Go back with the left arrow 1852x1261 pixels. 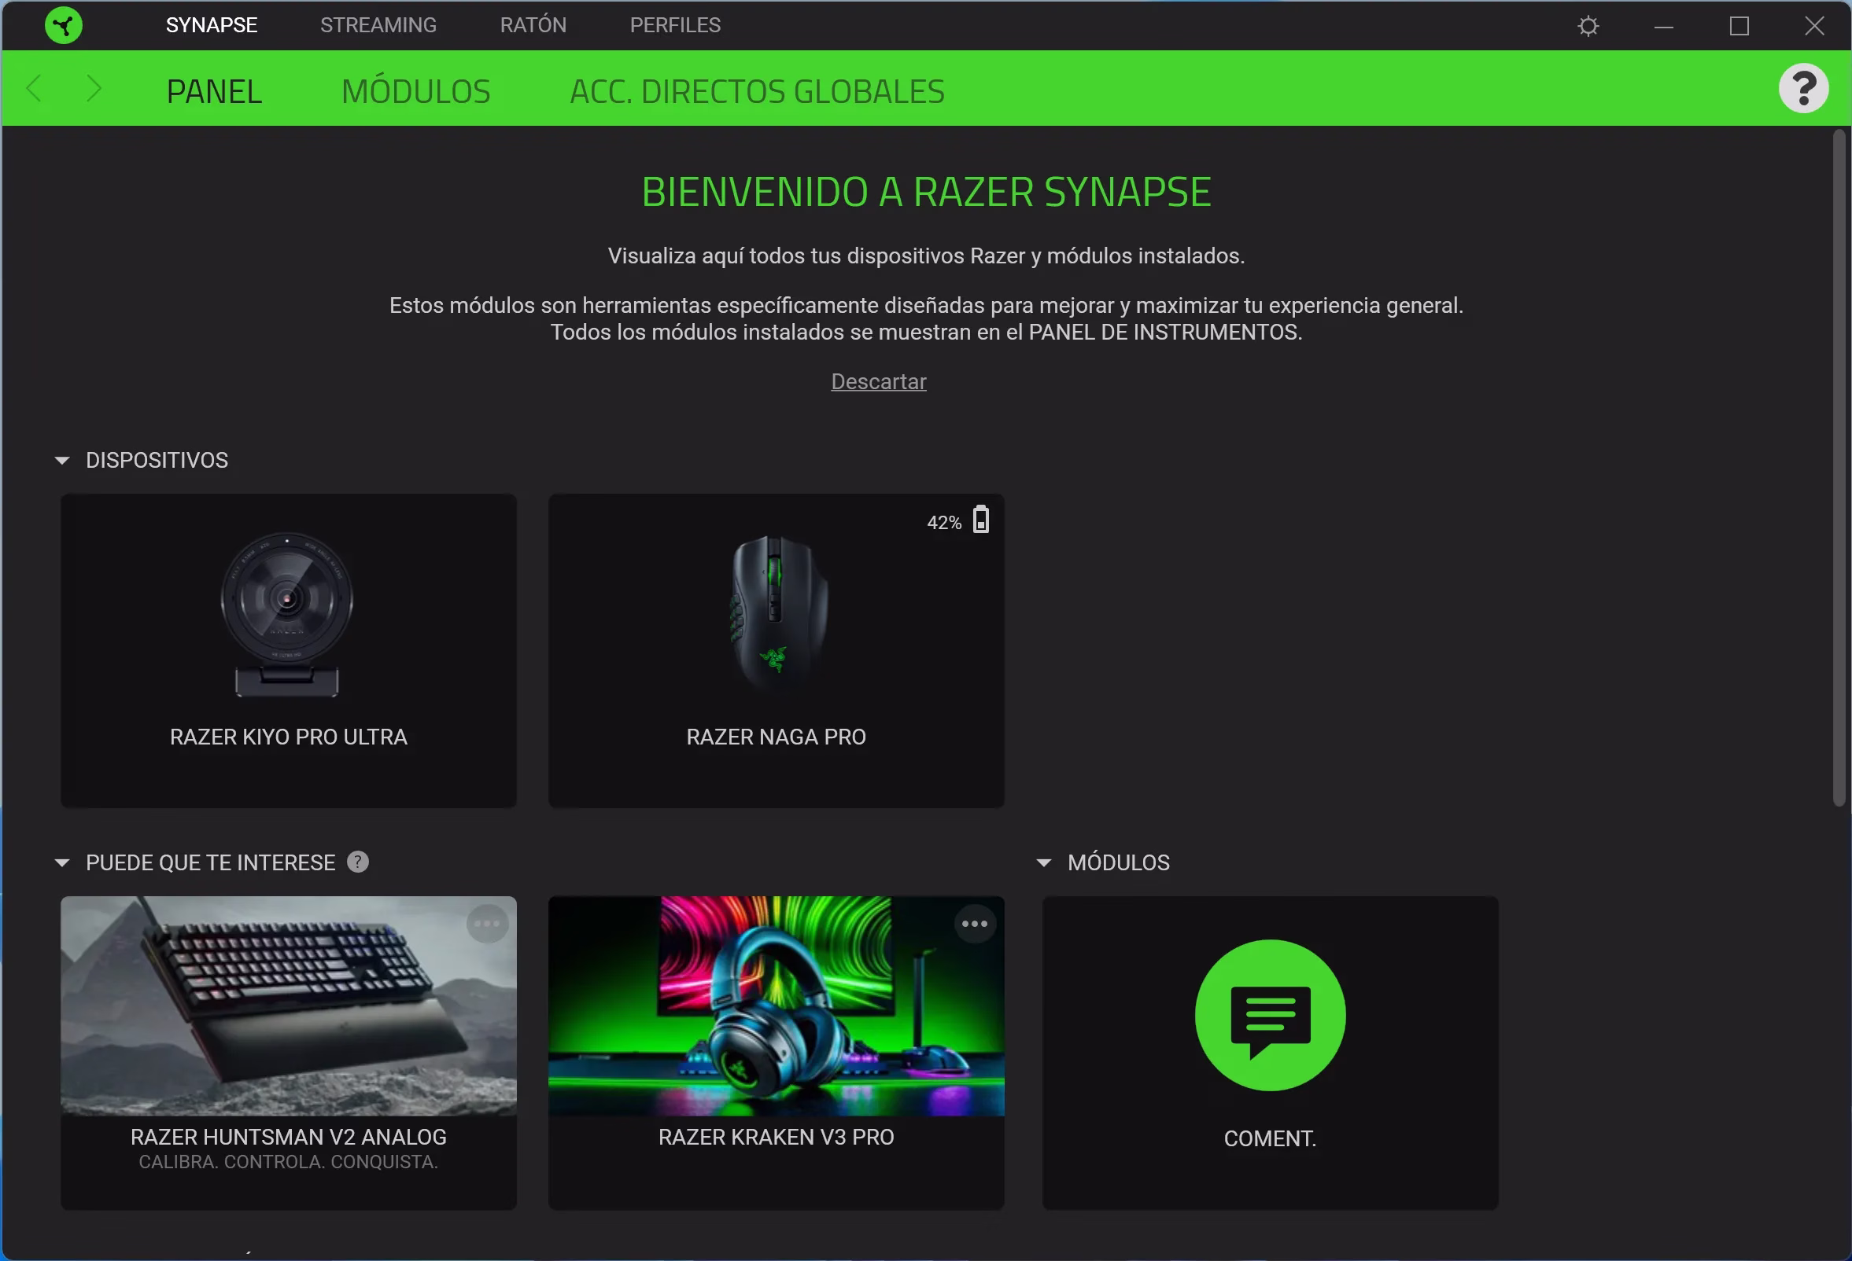click(34, 88)
